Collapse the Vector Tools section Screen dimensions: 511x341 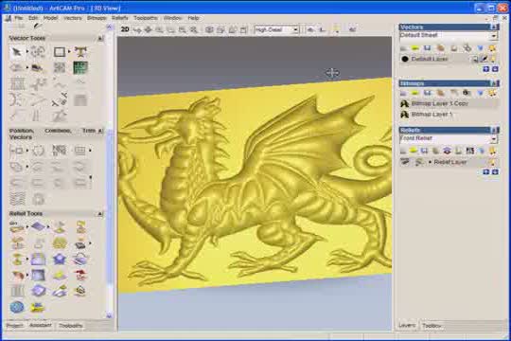(100, 39)
